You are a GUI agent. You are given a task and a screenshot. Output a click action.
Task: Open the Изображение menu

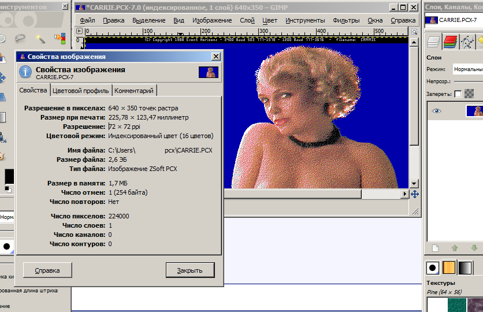click(212, 20)
